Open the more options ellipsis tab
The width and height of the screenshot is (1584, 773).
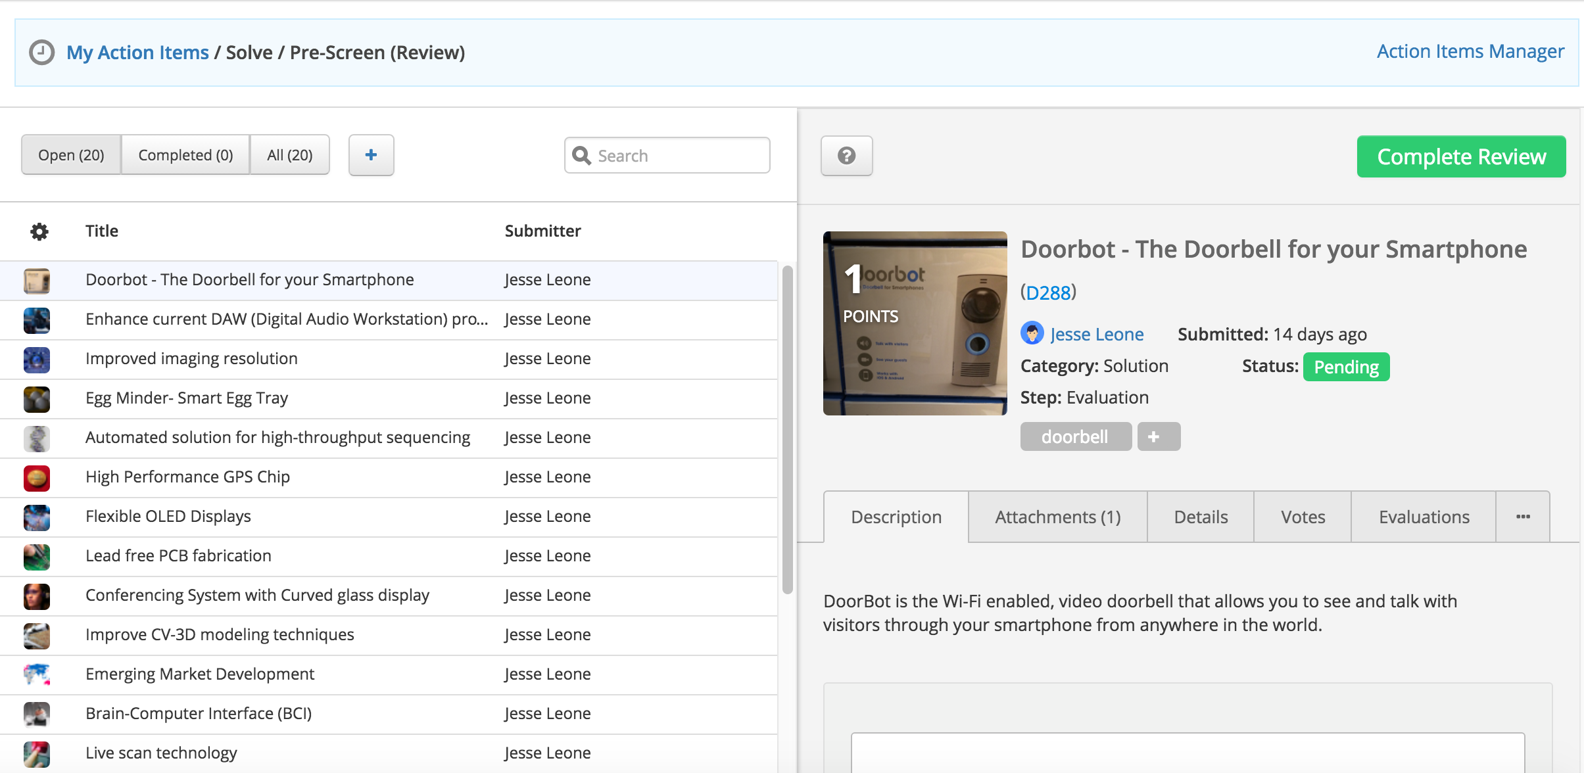(1523, 517)
